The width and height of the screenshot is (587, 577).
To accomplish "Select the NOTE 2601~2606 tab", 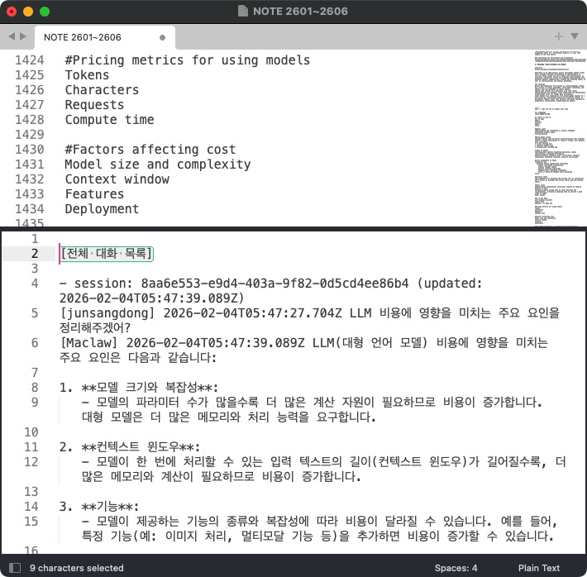I will point(83,37).
